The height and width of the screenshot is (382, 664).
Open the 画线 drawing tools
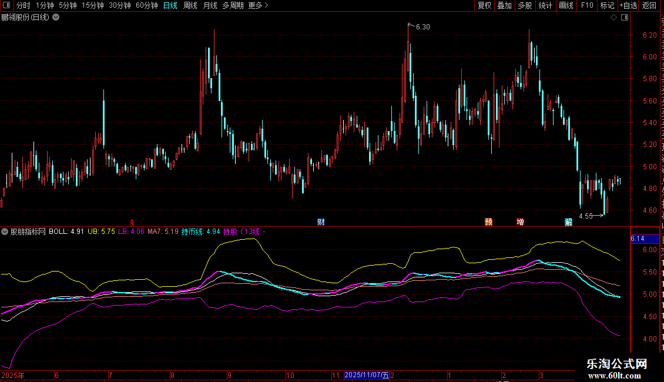click(566, 5)
